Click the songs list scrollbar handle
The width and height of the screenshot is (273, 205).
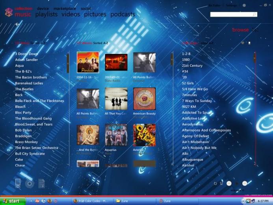click(x=255, y=58)
